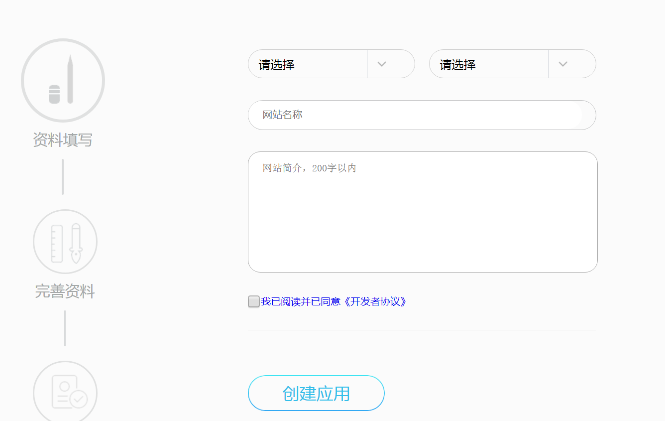Viewport: 665px width, 421px height.
Task: Check the 我已阅读并已同意 agreement checkbox
Action: [253, 301]
